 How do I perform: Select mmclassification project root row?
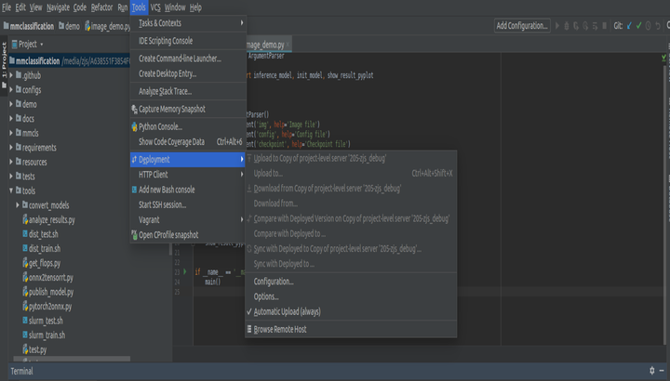click(x=69, y=61)
